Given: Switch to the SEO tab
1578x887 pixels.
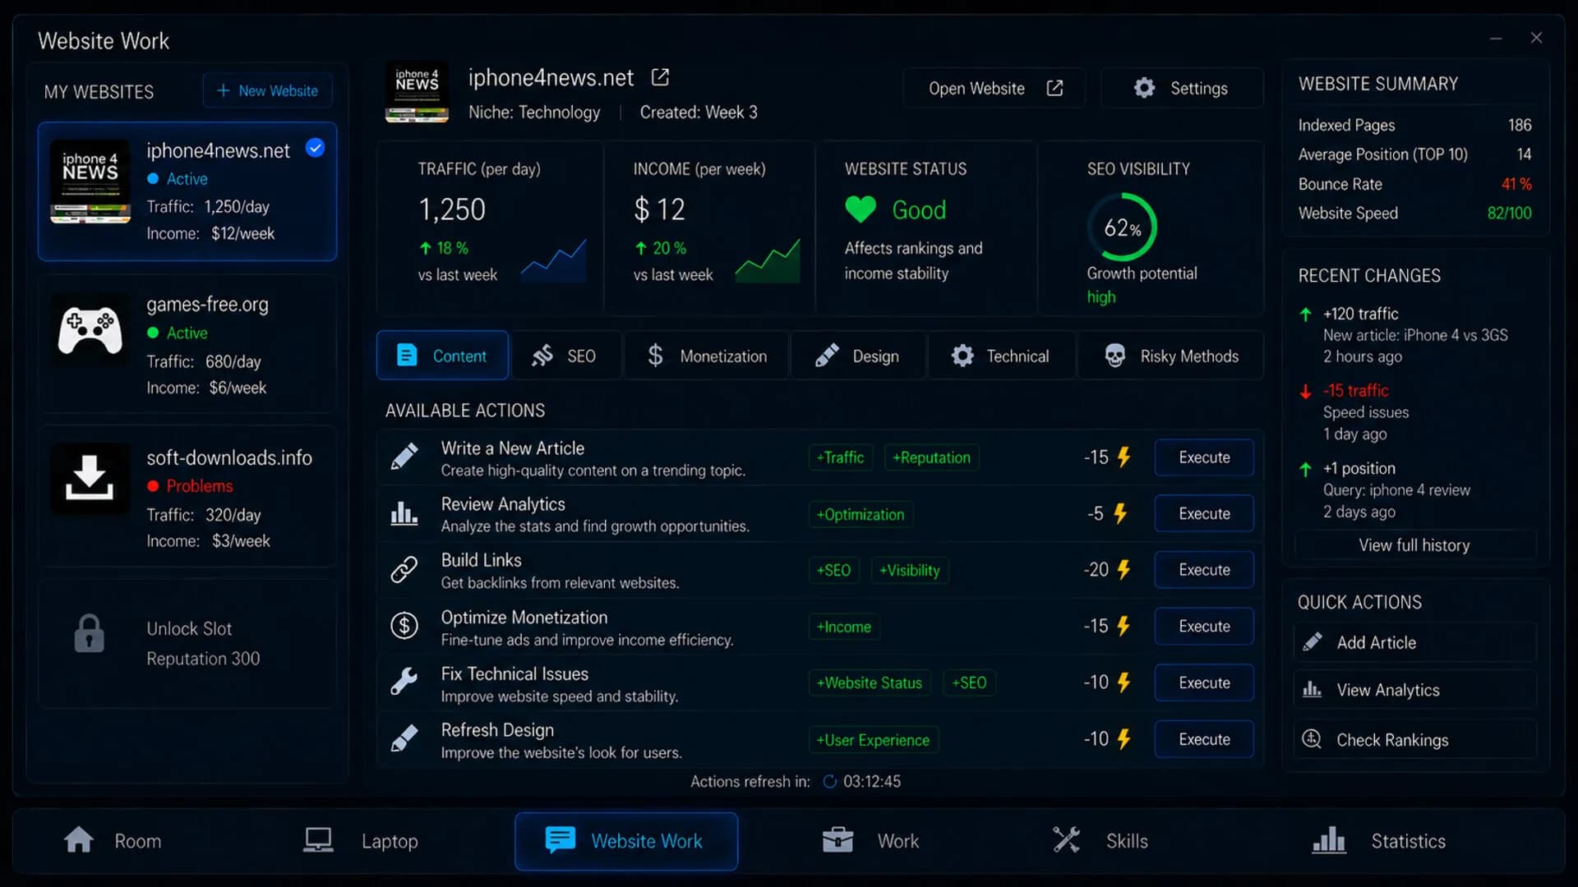Looking at the screenshot, I should pos(565,356).
